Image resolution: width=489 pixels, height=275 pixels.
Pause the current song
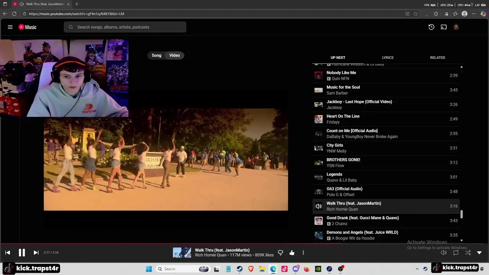pyautogui.click(x=22, y=252)
